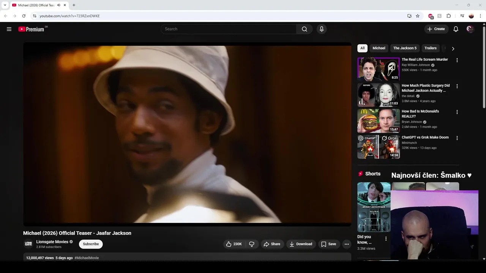
Task: Click the Shorts section heading
Action: pos(372,174)
